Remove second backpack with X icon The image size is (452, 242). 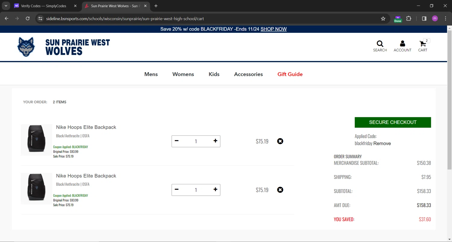click(280, 190)
